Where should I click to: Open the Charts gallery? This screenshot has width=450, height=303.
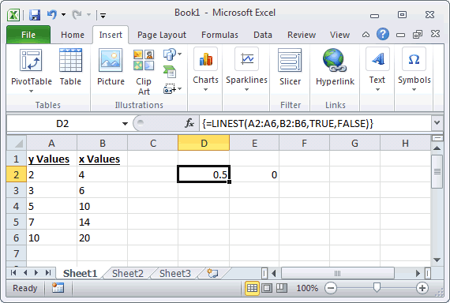[205, 69]
